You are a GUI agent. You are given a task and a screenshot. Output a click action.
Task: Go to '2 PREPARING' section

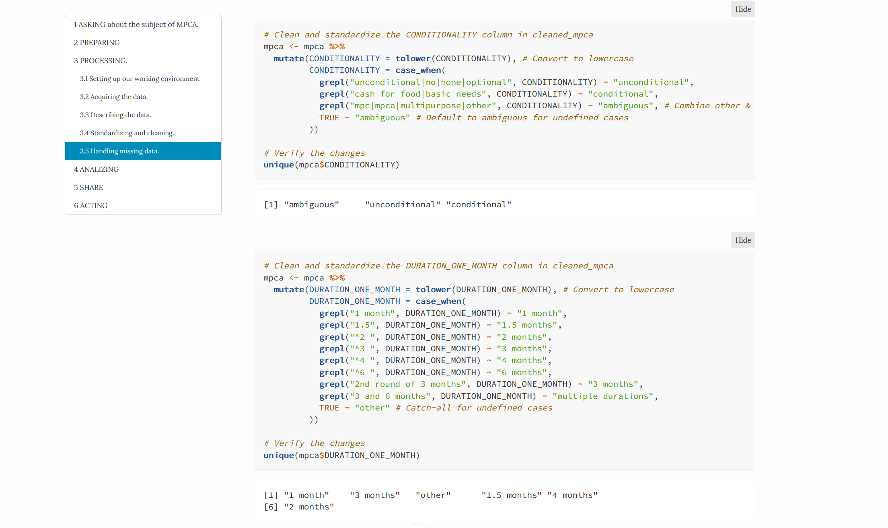(x=143, y=43)
